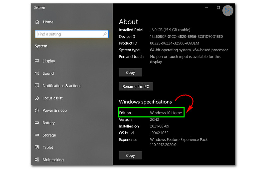Image resolution: width=266 pixels, height=169 pixels.
Task: Click the Notifications & actions icon
Action: click(x=37, y=86)
